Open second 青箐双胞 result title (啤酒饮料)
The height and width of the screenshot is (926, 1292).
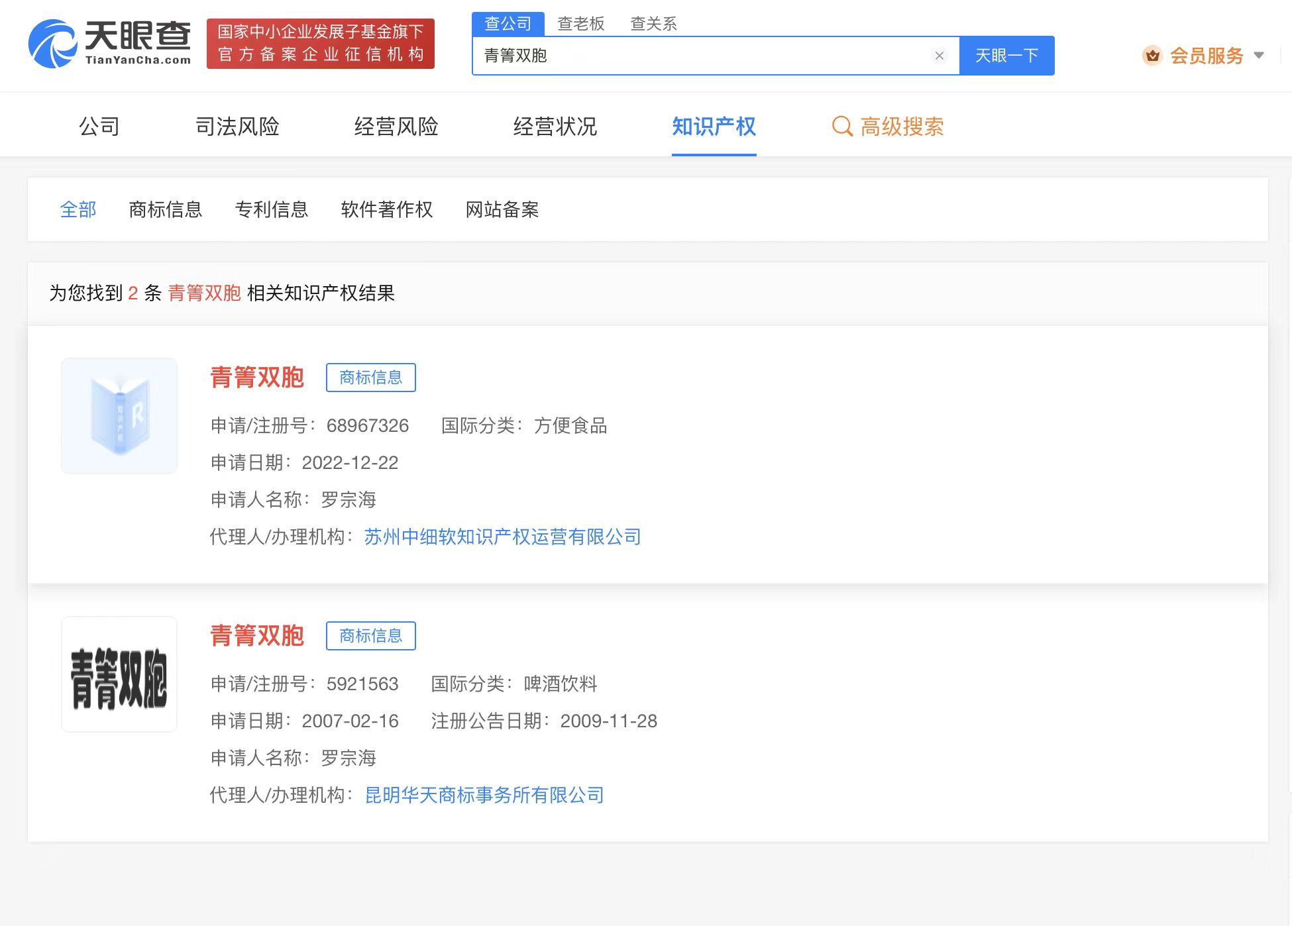(257, 635)
